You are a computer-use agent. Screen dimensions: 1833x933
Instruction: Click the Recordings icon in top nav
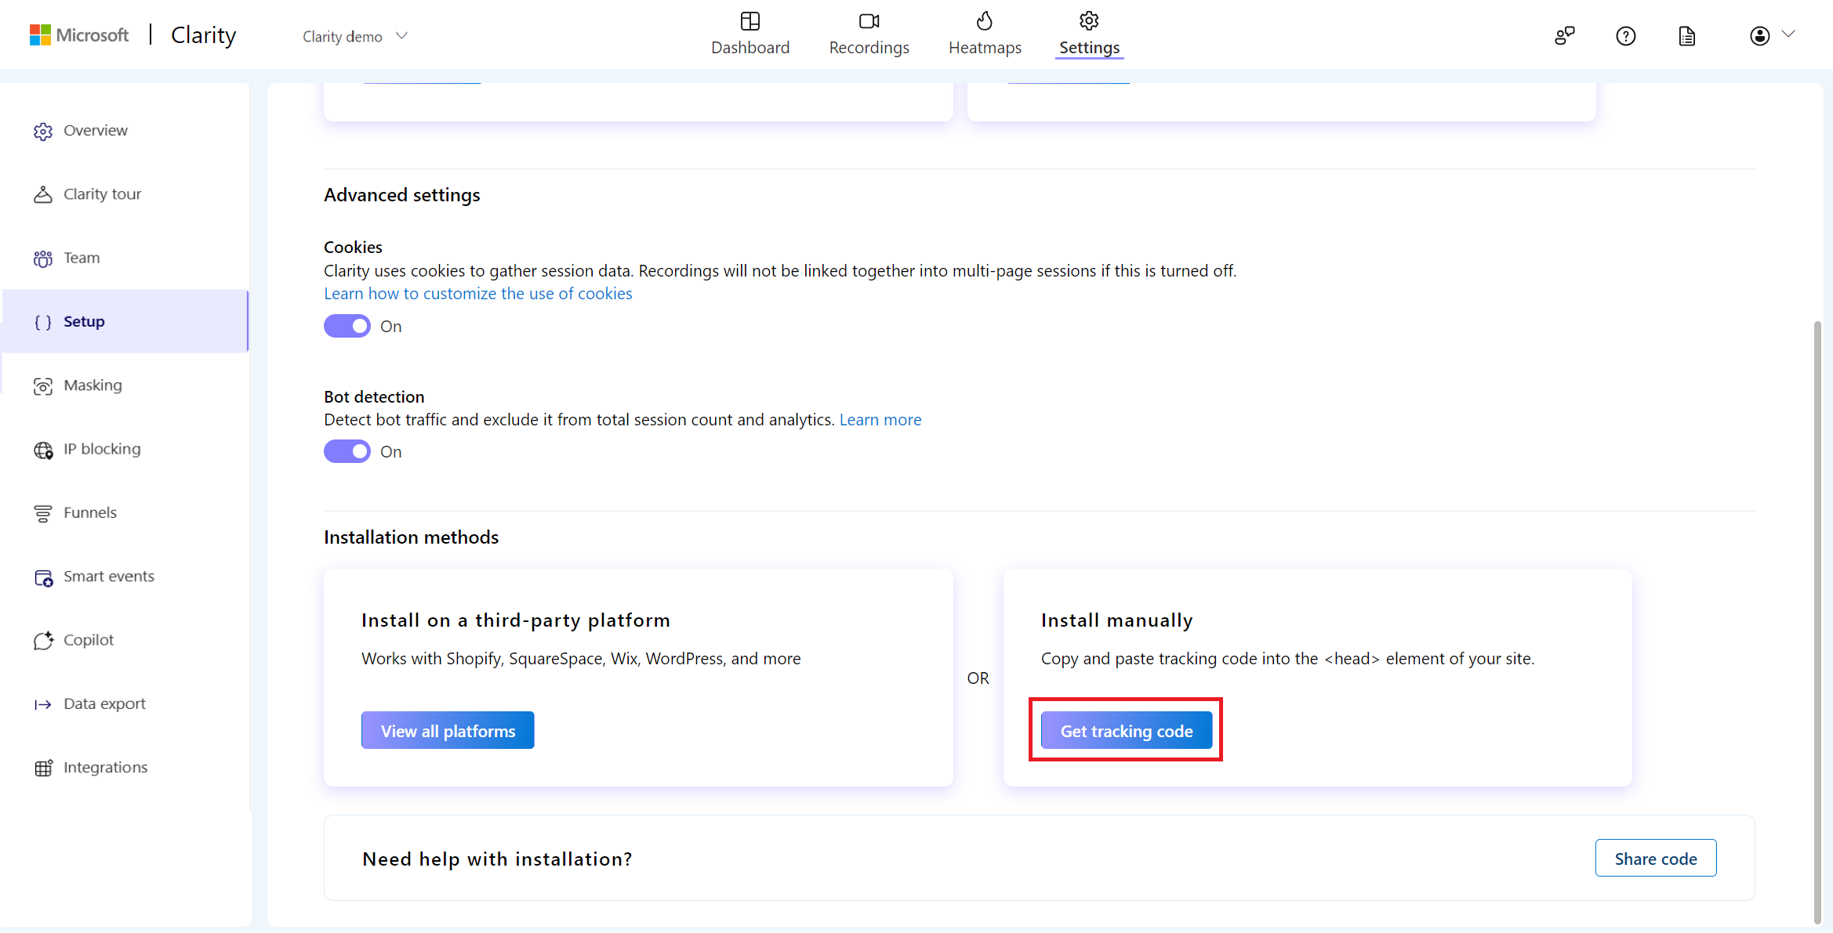pyautogui.click(x=869, y=20)
